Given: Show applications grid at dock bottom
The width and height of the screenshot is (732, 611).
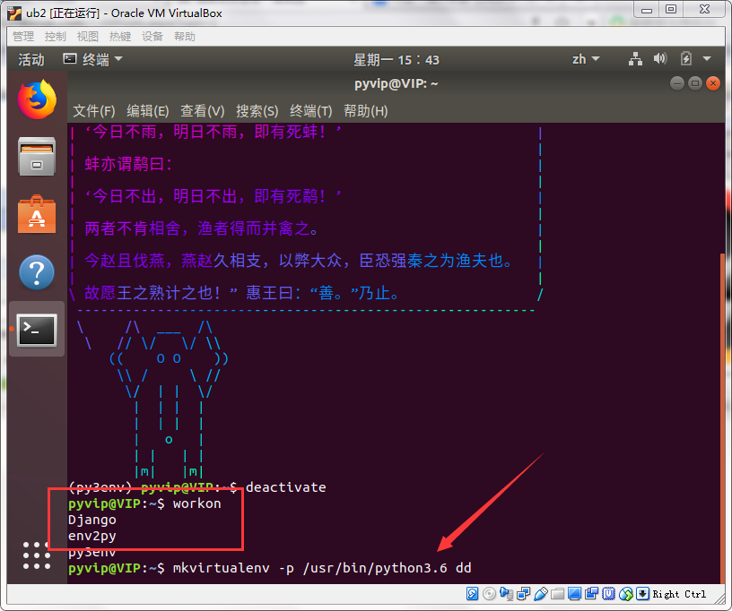Looking at the screenshot, I should [37, 555].
